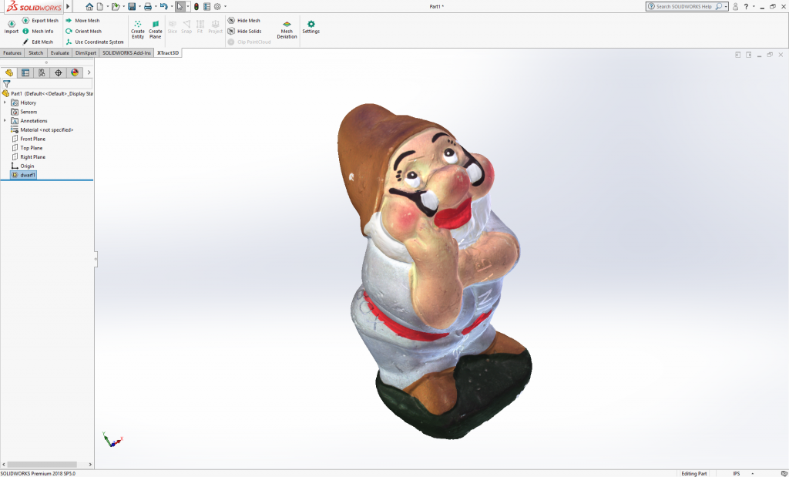Open Mesh Deviation analysis tool
Image resolution: width=789 pixels, height=477 pixels.
[x=287, y=29]
